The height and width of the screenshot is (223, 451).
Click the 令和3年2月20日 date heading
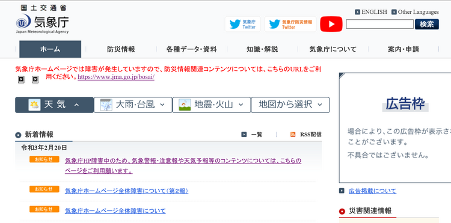pos(44,148)
